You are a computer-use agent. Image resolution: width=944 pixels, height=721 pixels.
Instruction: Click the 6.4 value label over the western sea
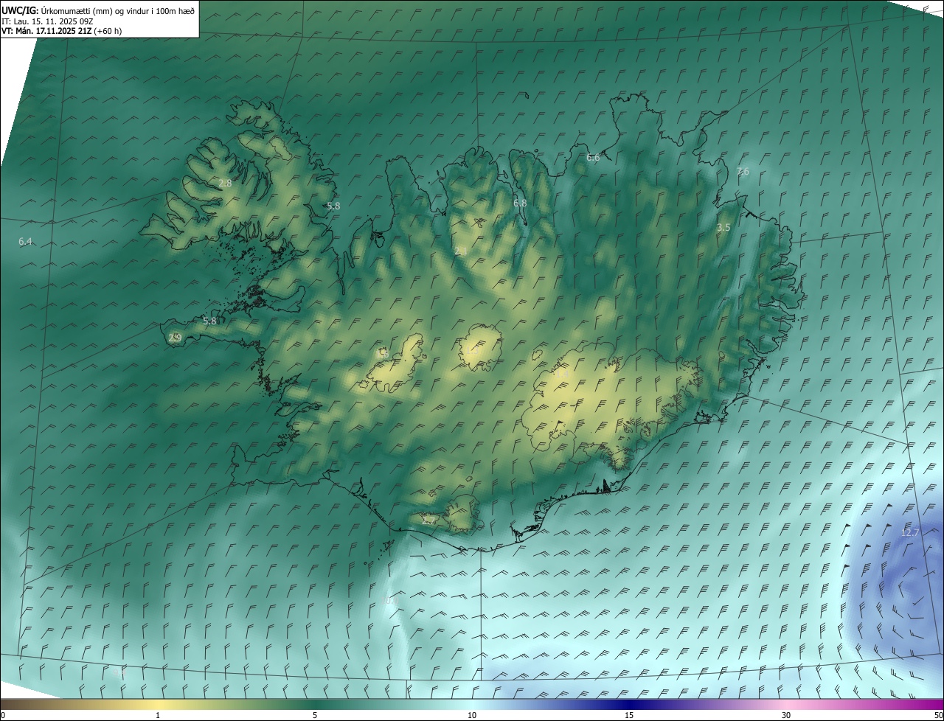point(25,241)
